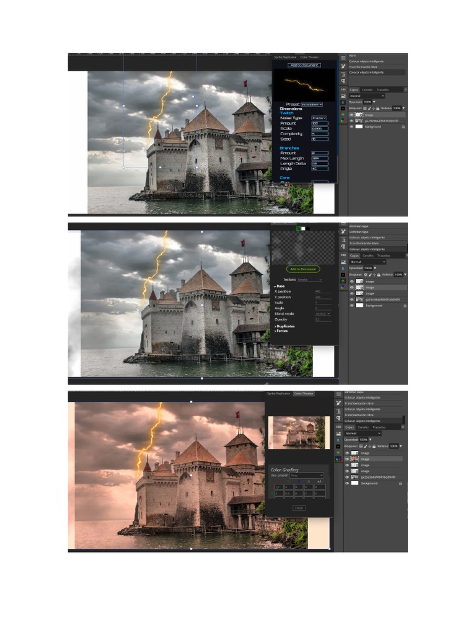This screenshot has width=476, height=635.
Task: Select black preview background swatch, smoke plugin
Action: coord(307,229)
